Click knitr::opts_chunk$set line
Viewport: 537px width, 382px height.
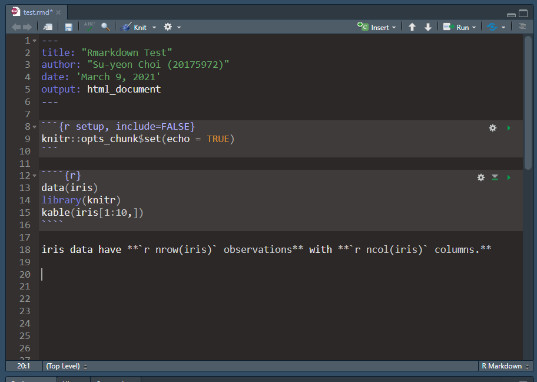(x=138, y=139)
